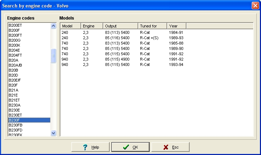Cancel with the Esc button
This screenshot has width=261, height=155.
pyautogui.click(x=170, y=147)
